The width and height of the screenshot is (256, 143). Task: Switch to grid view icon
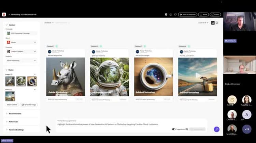tap(213, 23)
